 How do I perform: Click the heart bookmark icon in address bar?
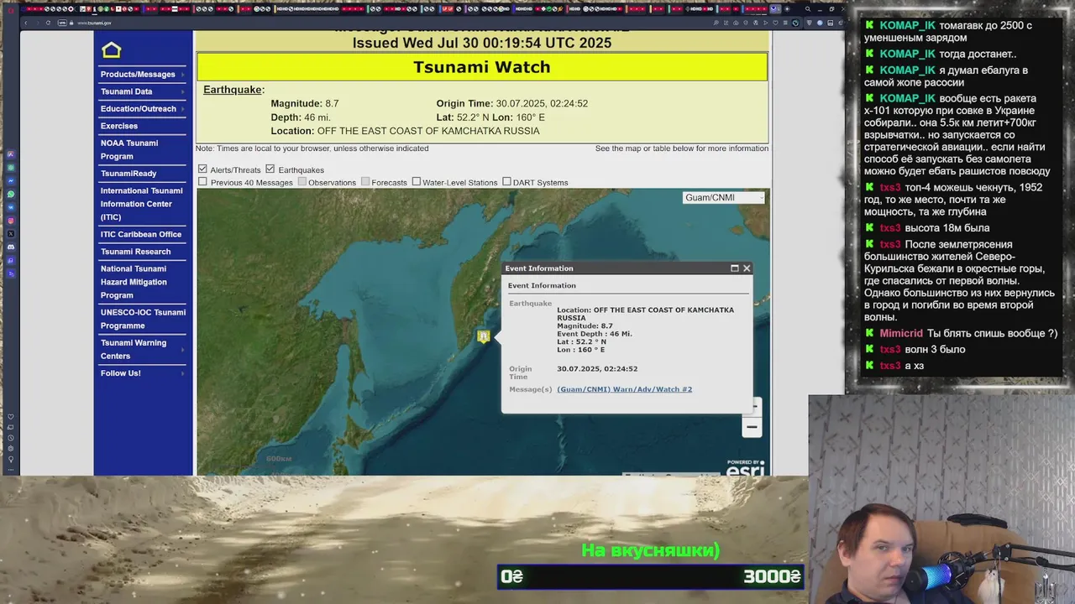tap(775, 23)
